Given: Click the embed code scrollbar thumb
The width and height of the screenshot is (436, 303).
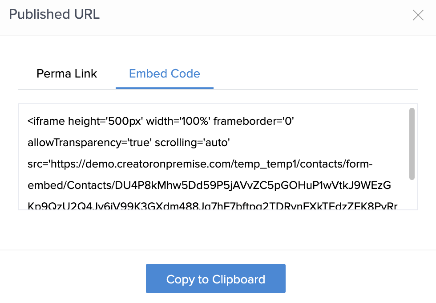Looking at the screenshot, I should point(412,143).
